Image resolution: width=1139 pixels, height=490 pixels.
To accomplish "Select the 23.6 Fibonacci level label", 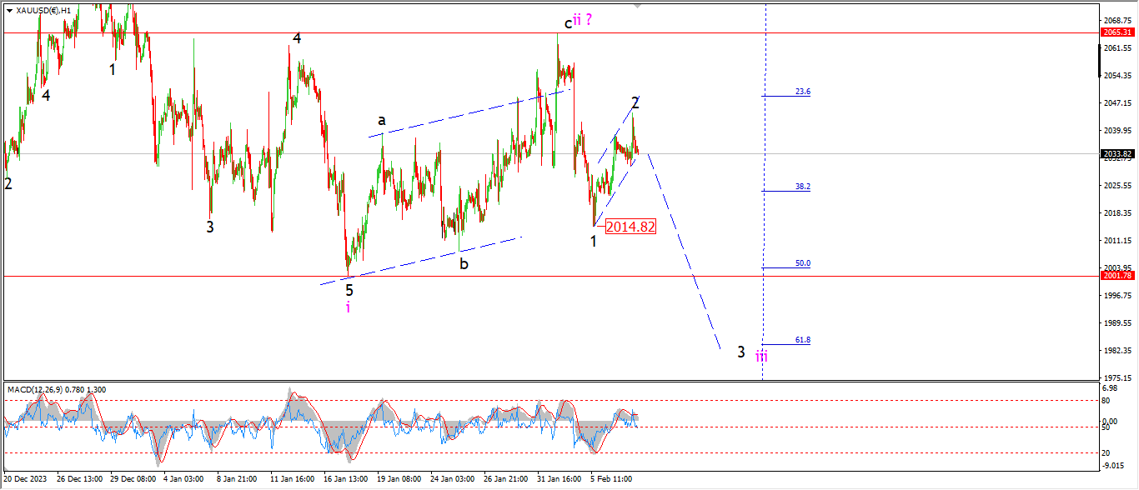I will [x=802, y=92].
